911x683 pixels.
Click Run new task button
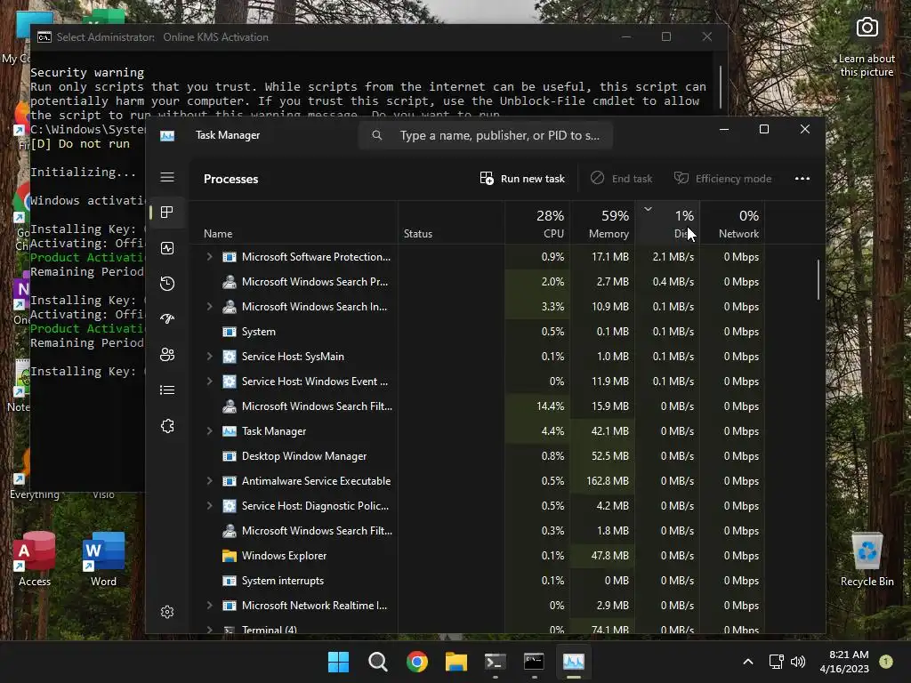pos(522,178)
